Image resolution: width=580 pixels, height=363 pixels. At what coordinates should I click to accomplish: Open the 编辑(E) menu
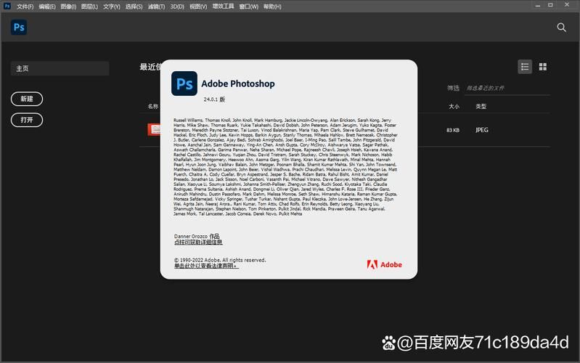pyautogui.click(x=47, y=7)
